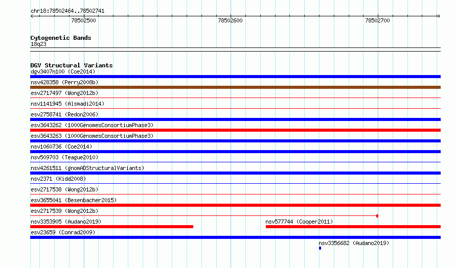
Task: Open nsv4261511 (gnomADStructuralVariants) label
Action: (87, 168)
